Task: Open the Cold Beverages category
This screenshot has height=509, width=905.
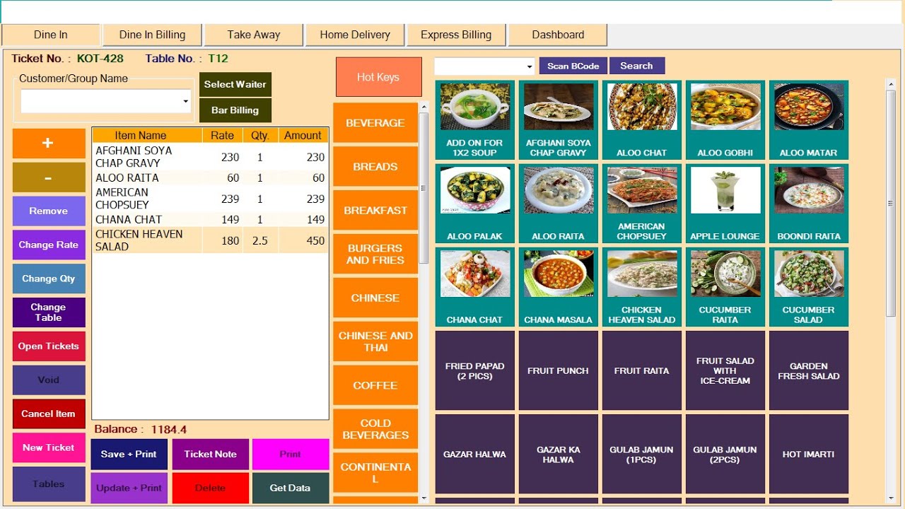Action: click(x=375, y=430)
